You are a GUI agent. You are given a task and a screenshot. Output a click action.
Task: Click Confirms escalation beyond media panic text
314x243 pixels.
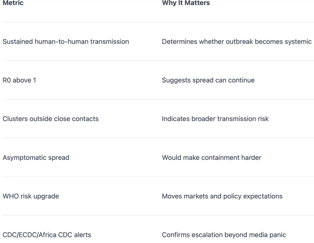click(224, 235)
